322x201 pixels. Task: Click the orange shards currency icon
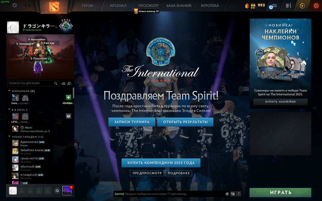click(247, 6)
